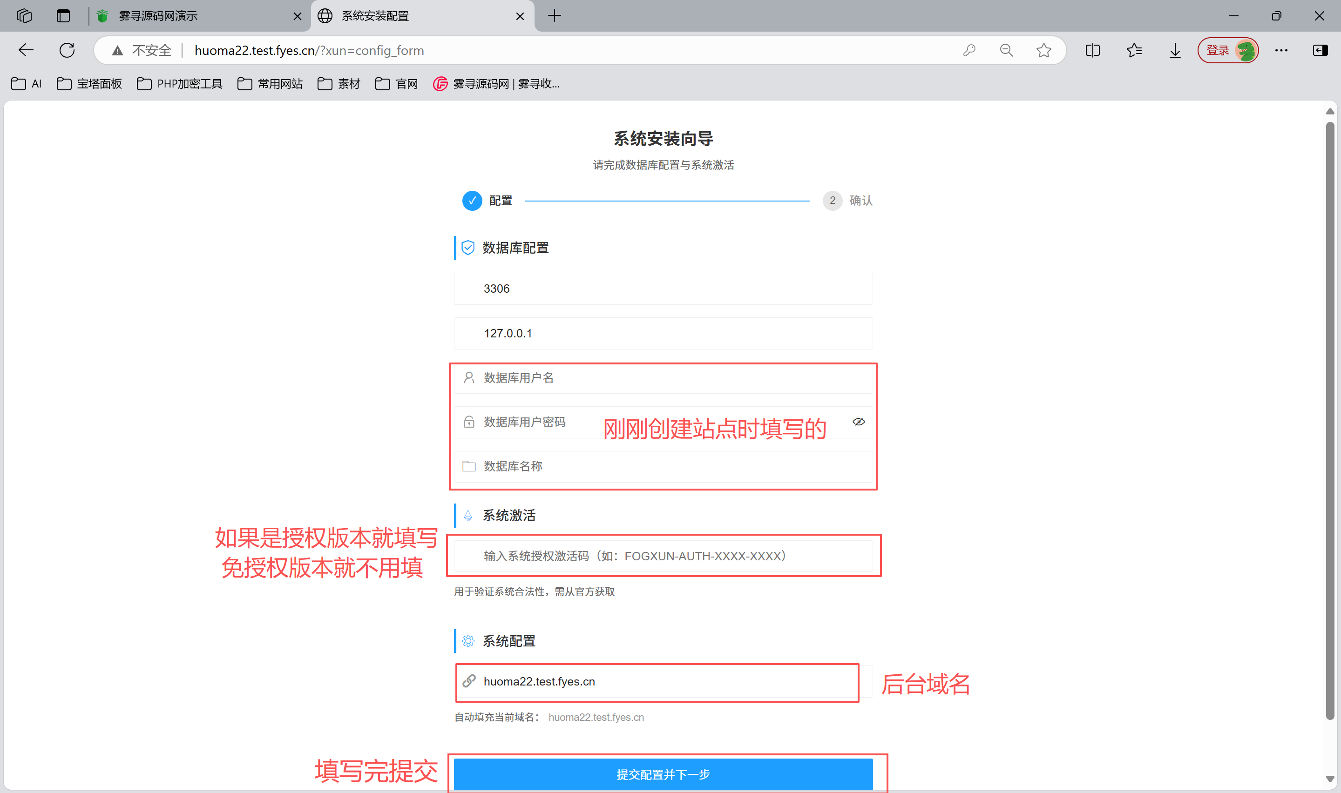Viewport: 1341px width, 793px height.
Task: Select the 系统安装配置 tab
Action: point(374,16)
